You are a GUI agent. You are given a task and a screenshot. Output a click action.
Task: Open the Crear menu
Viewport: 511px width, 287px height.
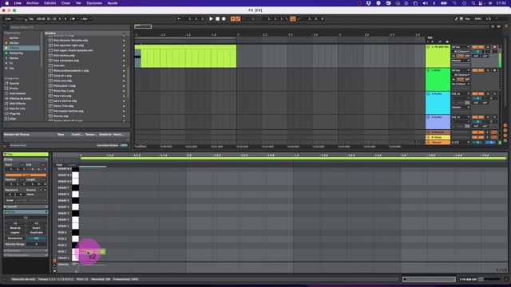pyautogui.click(x=65, y=3)
